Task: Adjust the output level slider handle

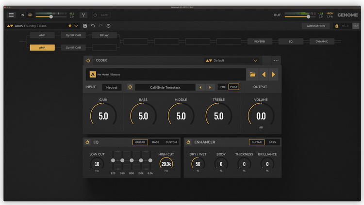Action: click(x=308, y=16)
